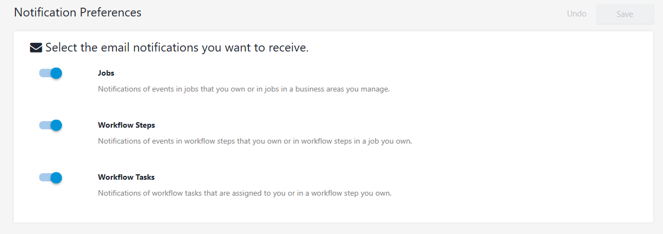
Task: Click the round knob of Jobs switch
Action: tap(56, 73)
